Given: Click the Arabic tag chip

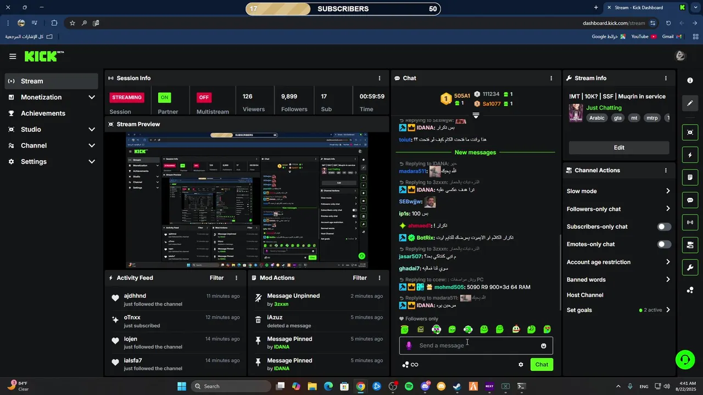Looking at the screenshot, I should click(597, 118).
